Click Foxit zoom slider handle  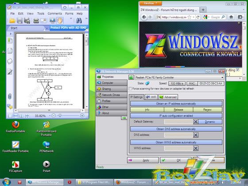tap(60, 116)
